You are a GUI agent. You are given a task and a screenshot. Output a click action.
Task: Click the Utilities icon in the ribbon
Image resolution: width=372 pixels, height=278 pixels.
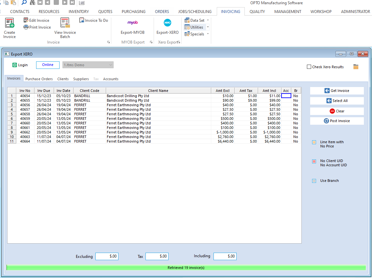187,27
